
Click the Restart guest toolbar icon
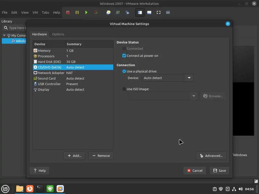click(96, 12)
